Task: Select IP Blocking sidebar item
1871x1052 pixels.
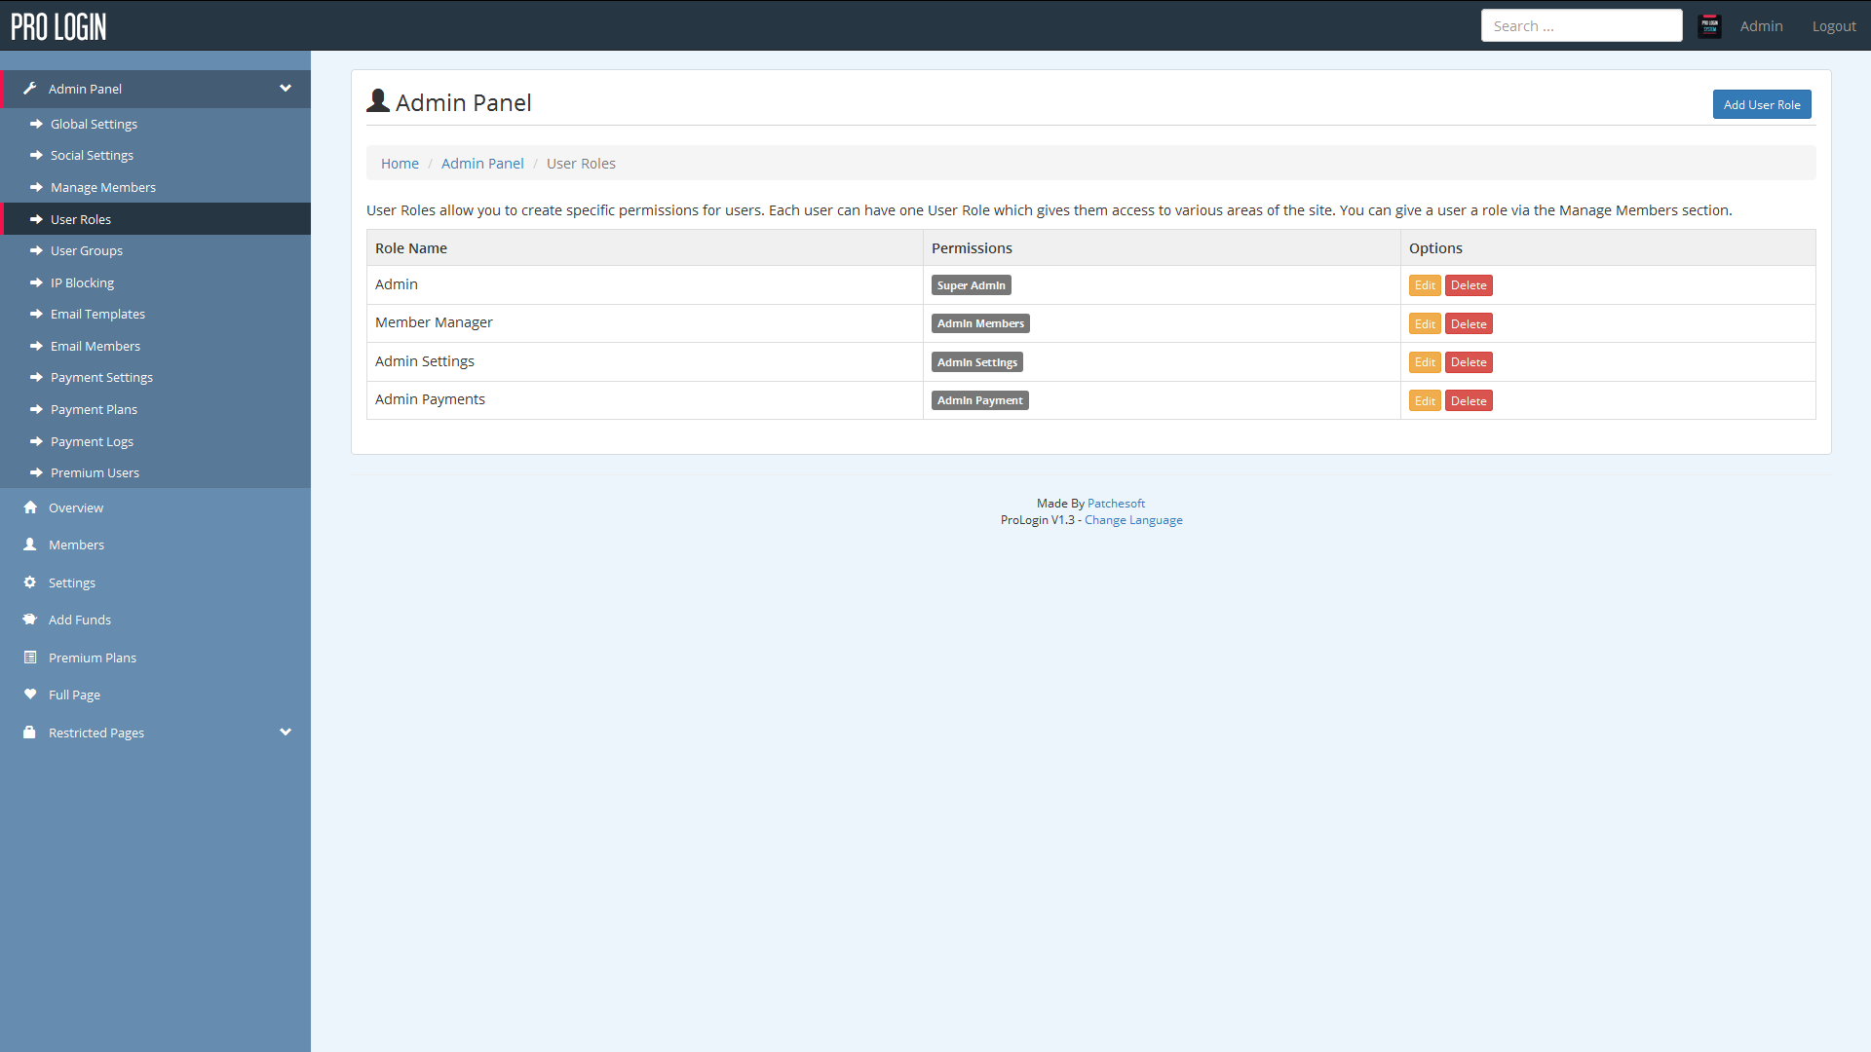Action: (82, 282)
